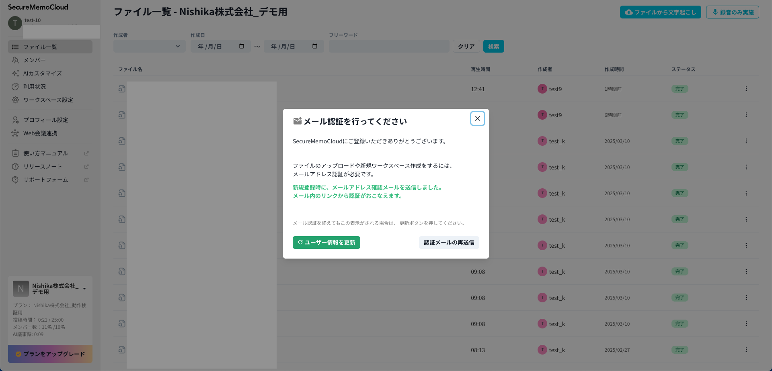Open external link icon beside 使い方マニュアル
The height and width of the screenshot is (371, 772).
[x=86, y=153]
